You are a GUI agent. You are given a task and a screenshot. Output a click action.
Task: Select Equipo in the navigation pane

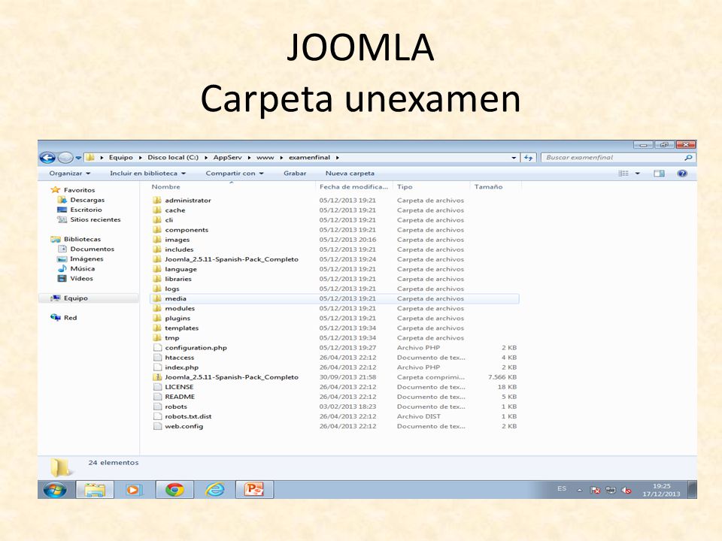(75, 298)
